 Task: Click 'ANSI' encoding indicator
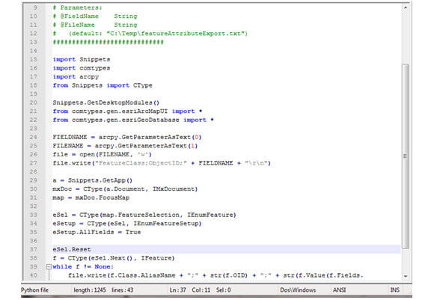(339, 290)
